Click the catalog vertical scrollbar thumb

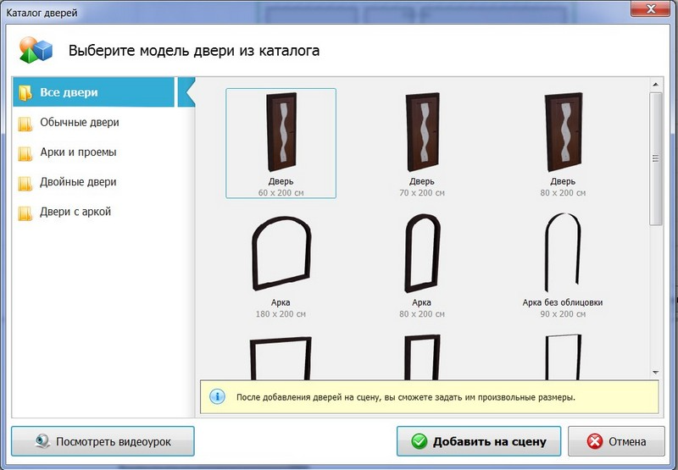(655, 158)
